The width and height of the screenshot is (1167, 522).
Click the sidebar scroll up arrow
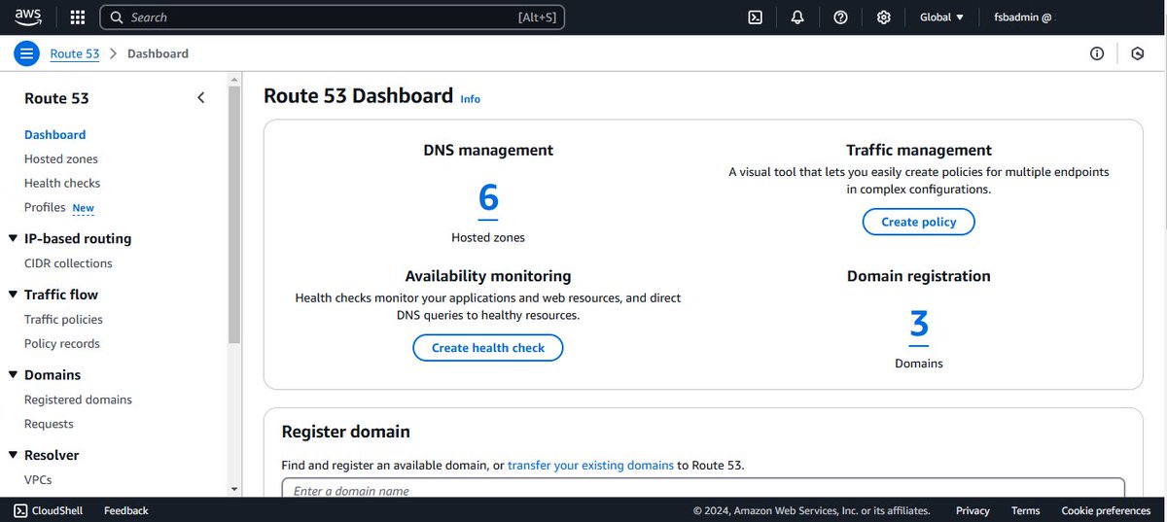(x=234, y=78)
